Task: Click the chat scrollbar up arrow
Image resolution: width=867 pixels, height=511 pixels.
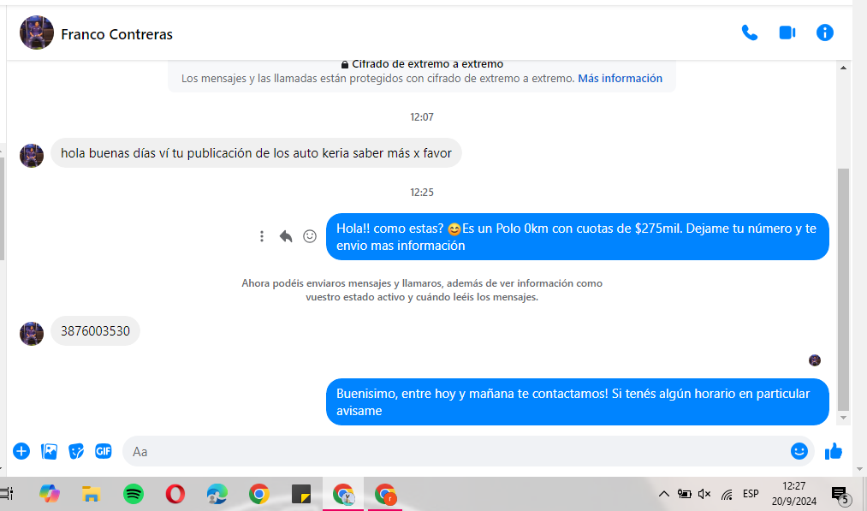Action: click(843, 68)
